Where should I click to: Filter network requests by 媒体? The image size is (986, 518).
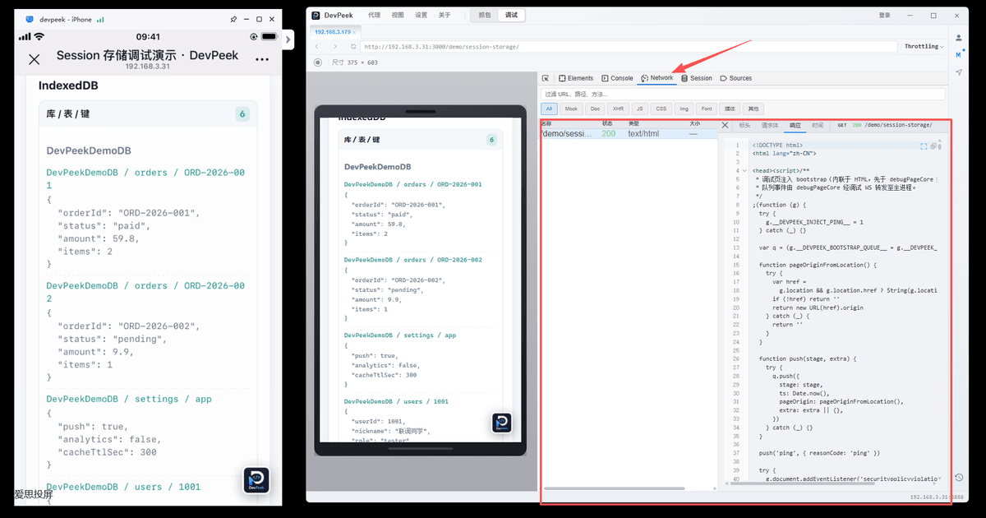[730, 109]
